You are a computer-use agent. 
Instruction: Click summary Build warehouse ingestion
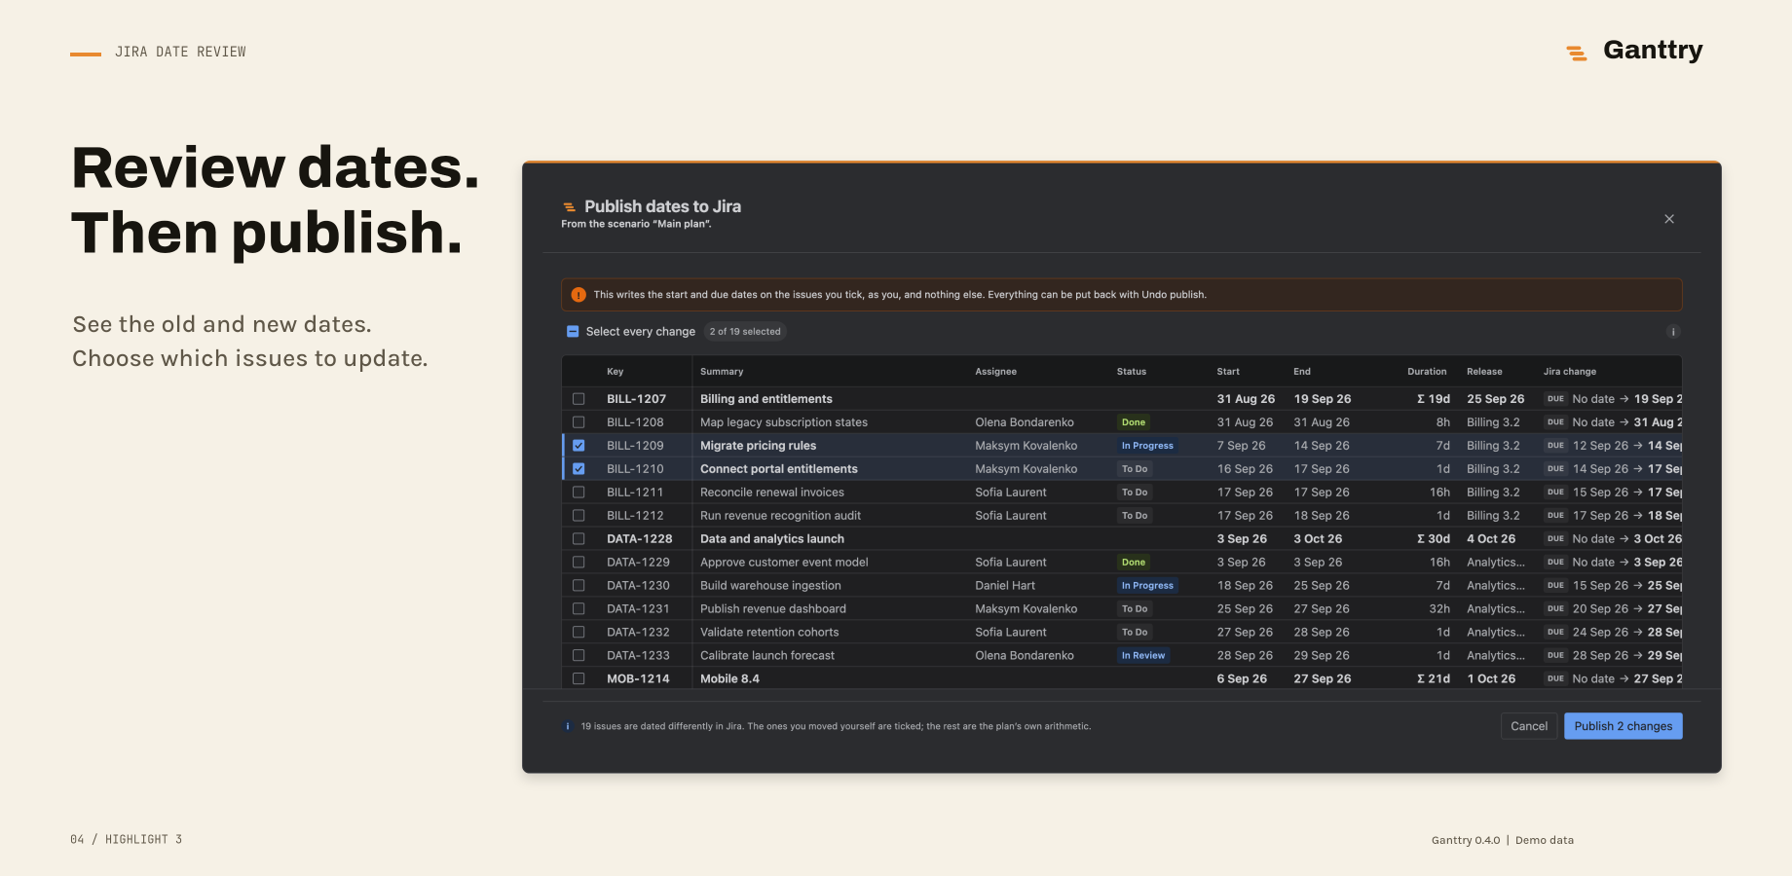pos(770,586)
